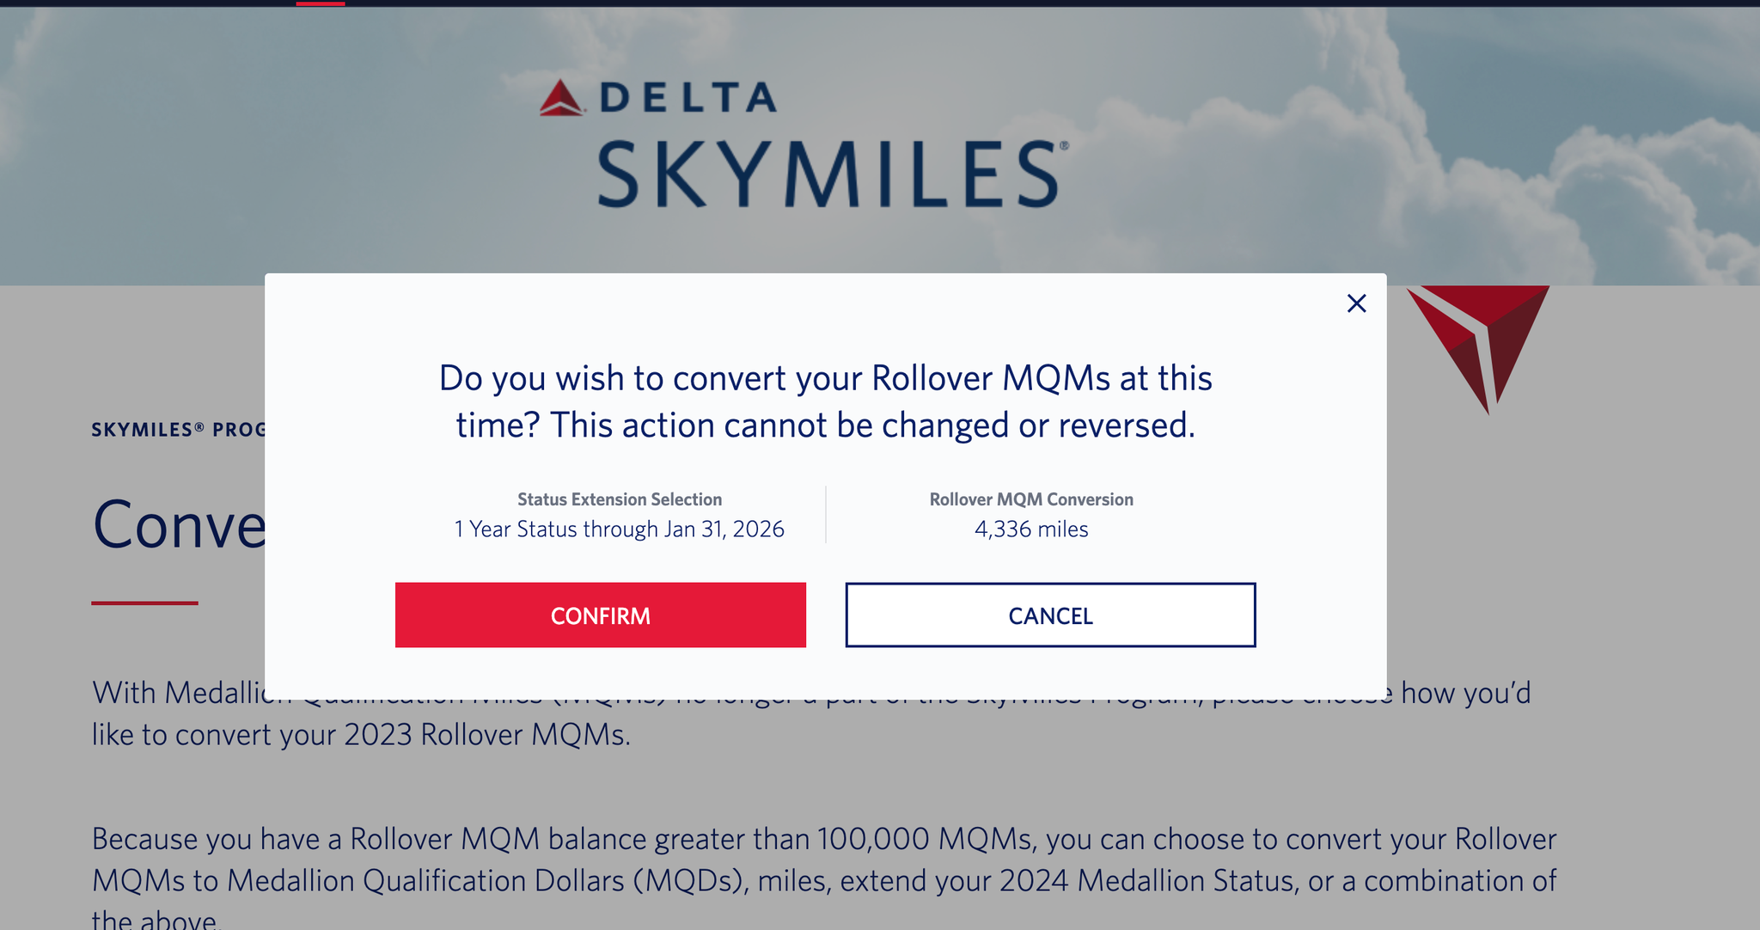Screen dimensions: 1760x930
Task: Click the Delta triangle logo above SKYMILES
Action: pyautogui.click(x=563, y=96)
